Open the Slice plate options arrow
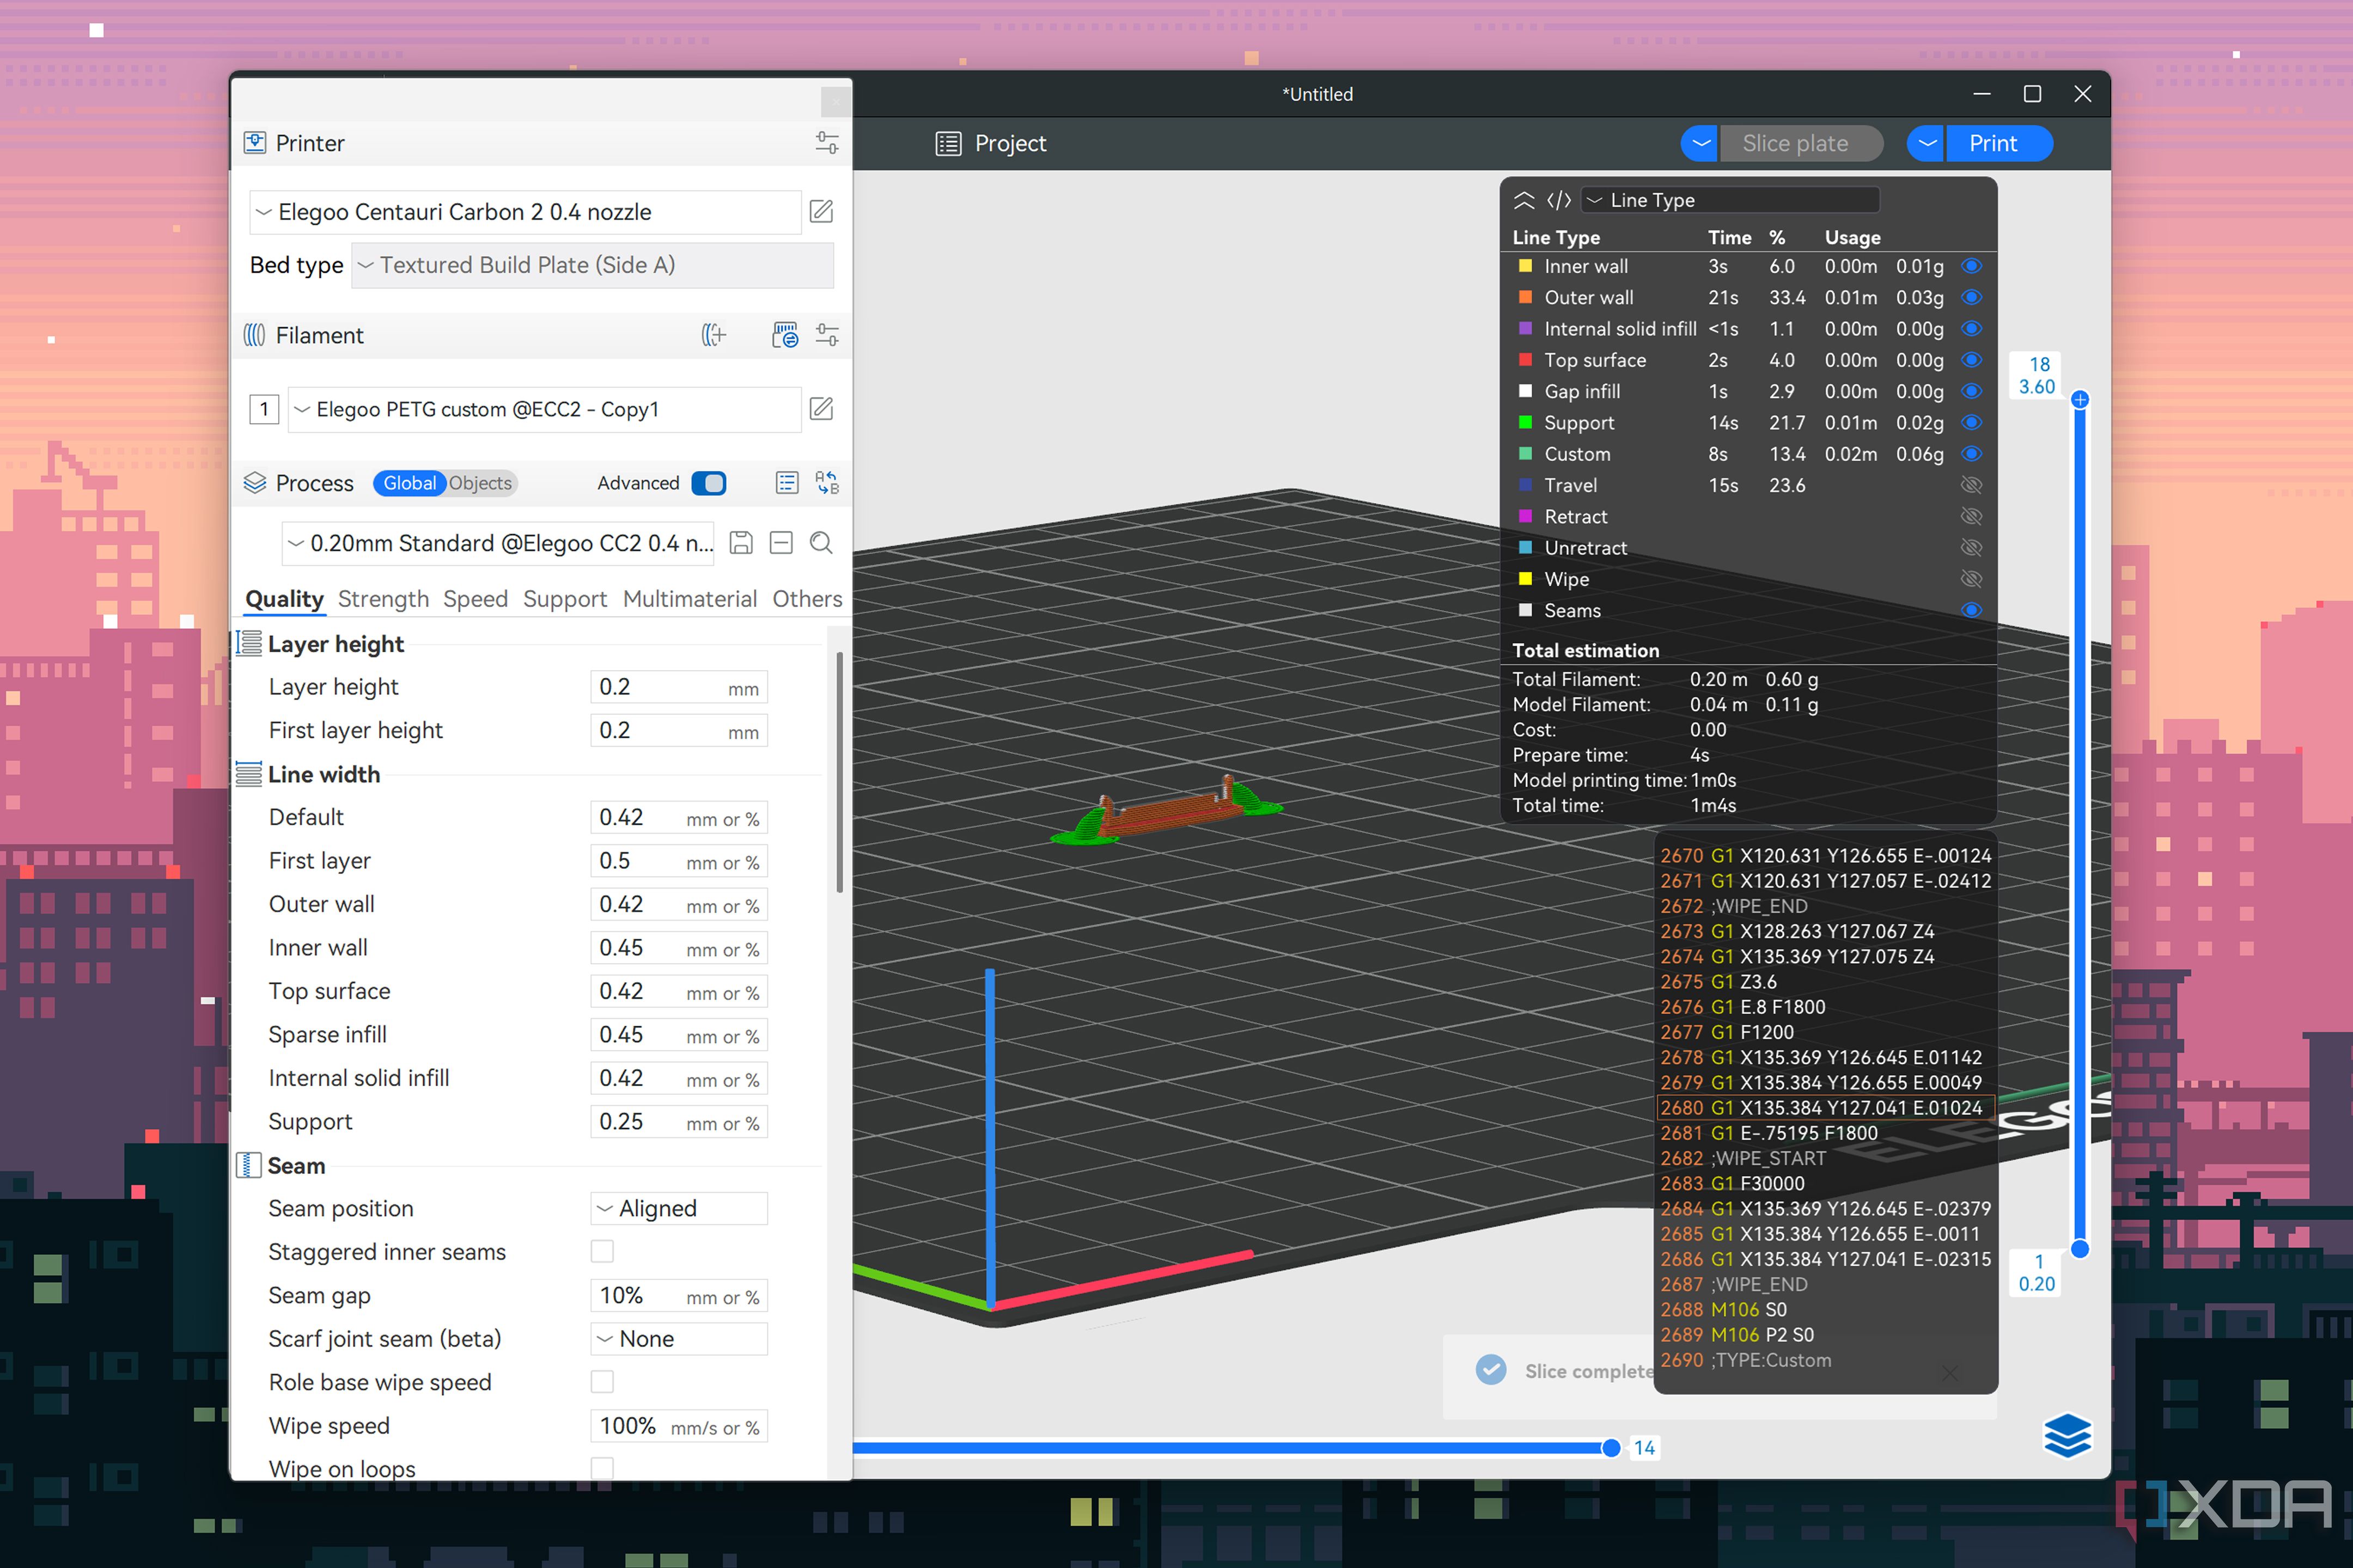 [x=1700, y=143]
